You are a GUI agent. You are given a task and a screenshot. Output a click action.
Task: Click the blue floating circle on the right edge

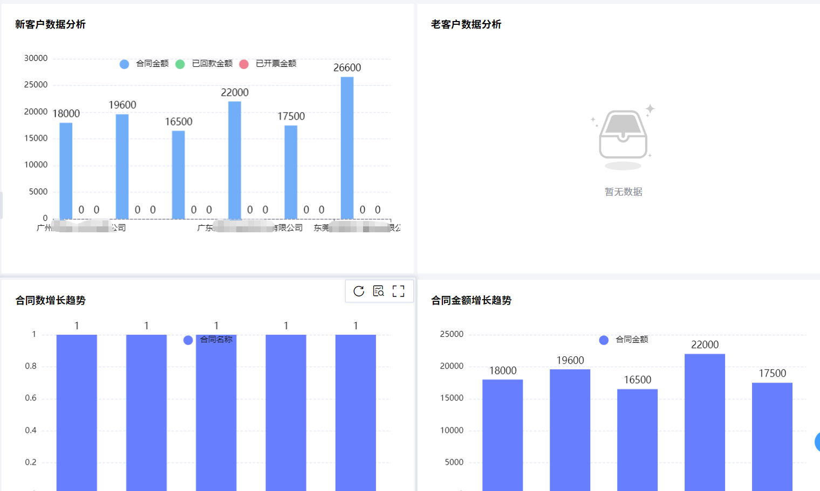coord(816,442)
